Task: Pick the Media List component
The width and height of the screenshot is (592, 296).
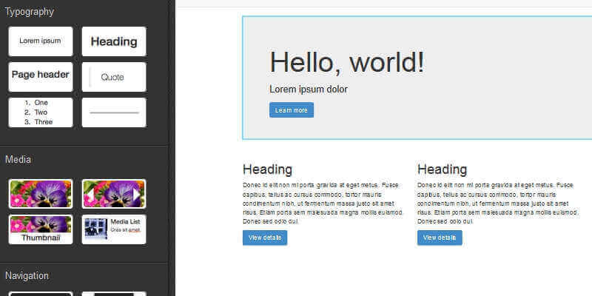Action: click(x=114, y=229)
